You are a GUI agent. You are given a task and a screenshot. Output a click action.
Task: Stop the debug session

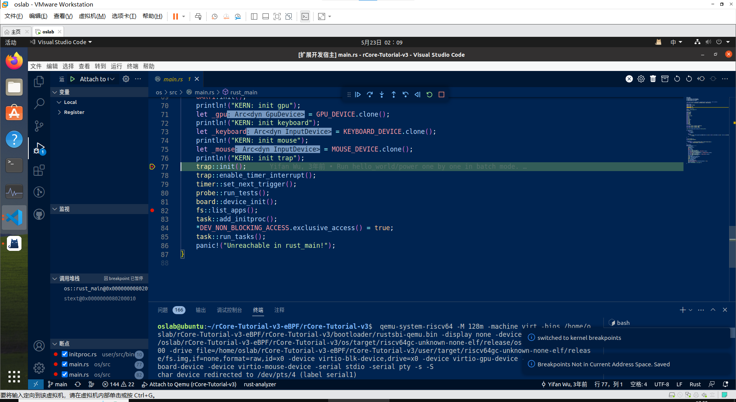click(442, 95)
